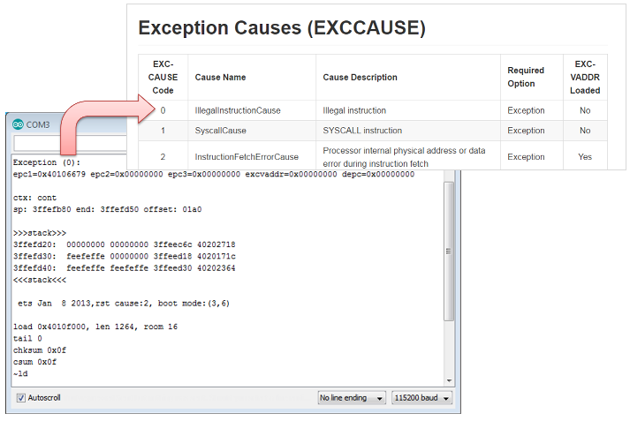Click the stack row starting 3ffefd40
The image size is (630, 421).
[x=125, y=268]
